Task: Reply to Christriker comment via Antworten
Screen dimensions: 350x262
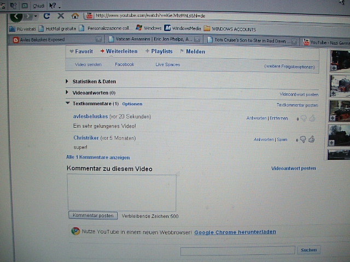Action: (264, 140)
